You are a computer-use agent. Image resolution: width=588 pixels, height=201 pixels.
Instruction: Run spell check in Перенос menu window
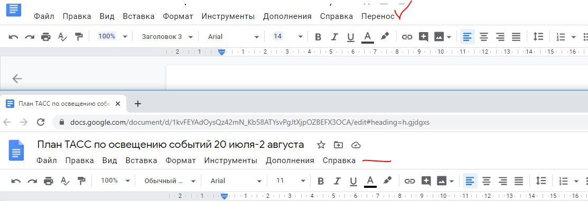62,37
